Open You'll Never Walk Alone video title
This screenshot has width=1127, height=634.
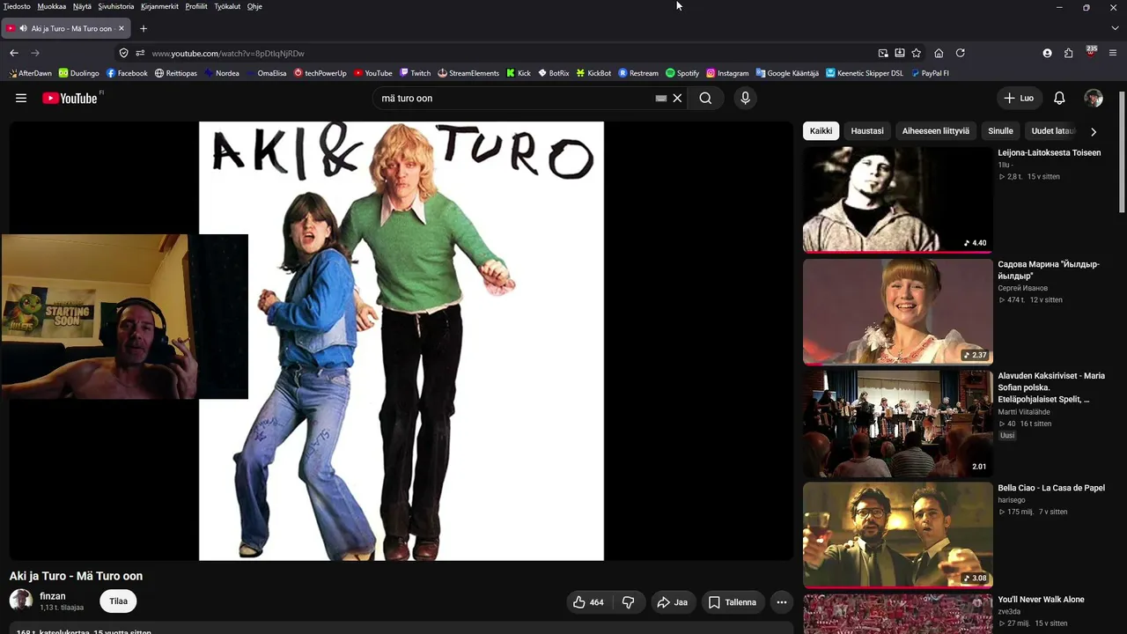[x=1041, y=600]
